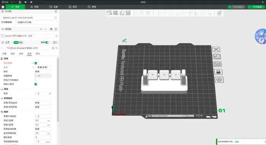Click the save icon in title bar
The width and height of the screenshot is (266, 145).
pyautogui.click(x=20, y=2)
